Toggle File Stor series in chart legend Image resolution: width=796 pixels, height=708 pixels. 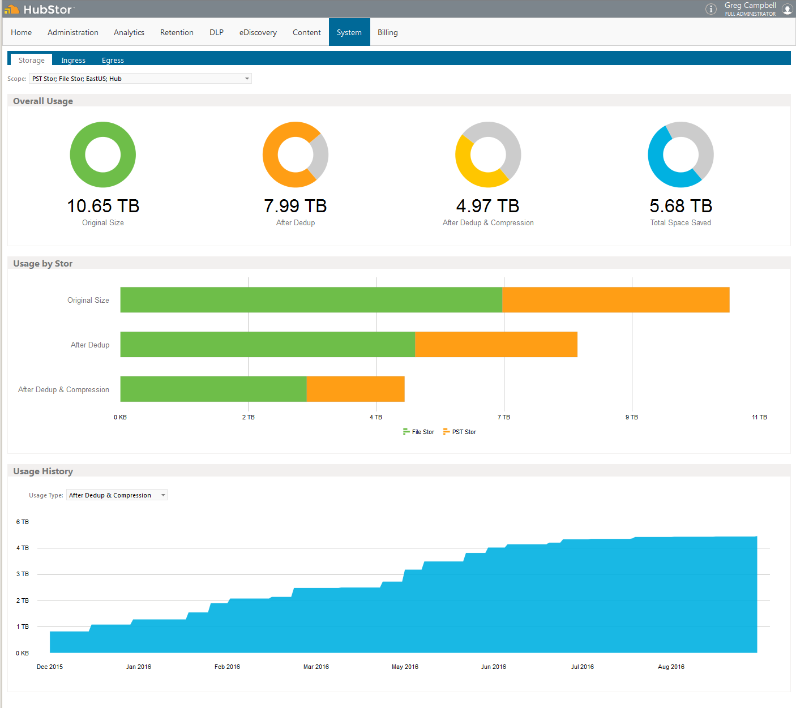418,432
